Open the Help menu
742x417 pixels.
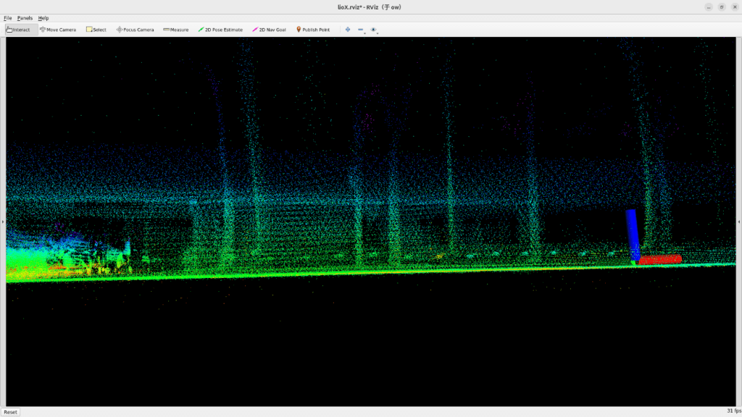pyautogui.click(x=43, y=18)
